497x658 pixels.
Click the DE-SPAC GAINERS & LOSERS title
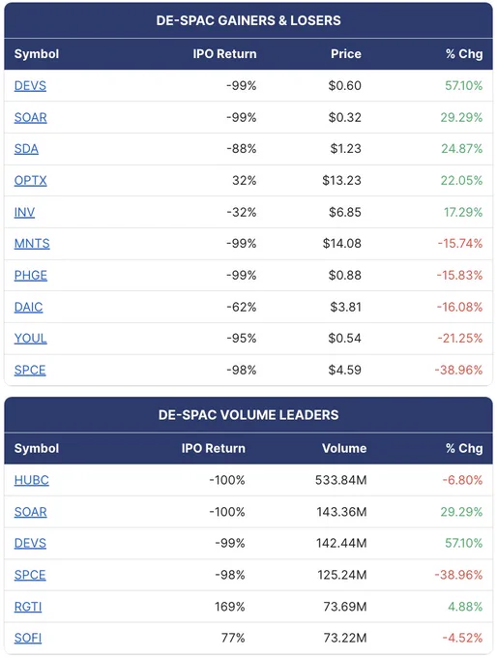point(248,20)
